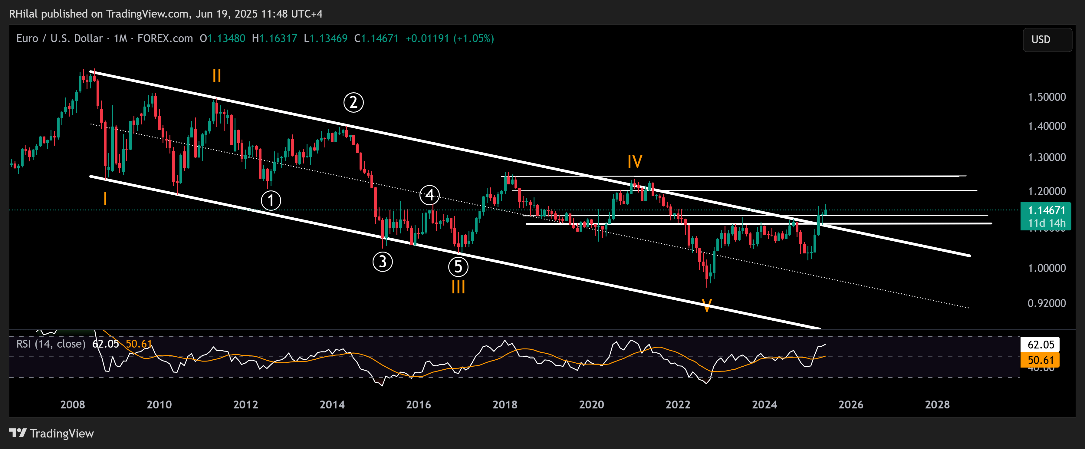
Task: Click the 2028 time axis label
Action: [937, 404]
